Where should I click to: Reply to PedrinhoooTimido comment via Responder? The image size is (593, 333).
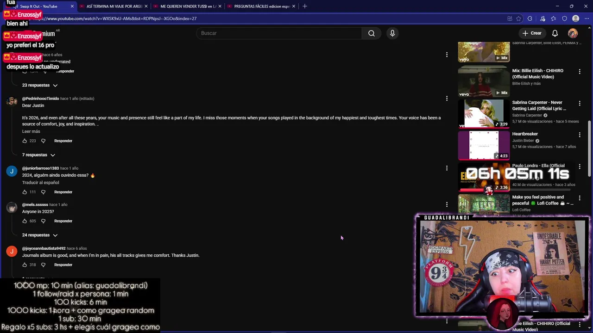tap(63, 141)
